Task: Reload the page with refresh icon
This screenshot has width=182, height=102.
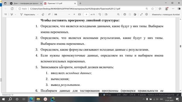Action: 12,9
